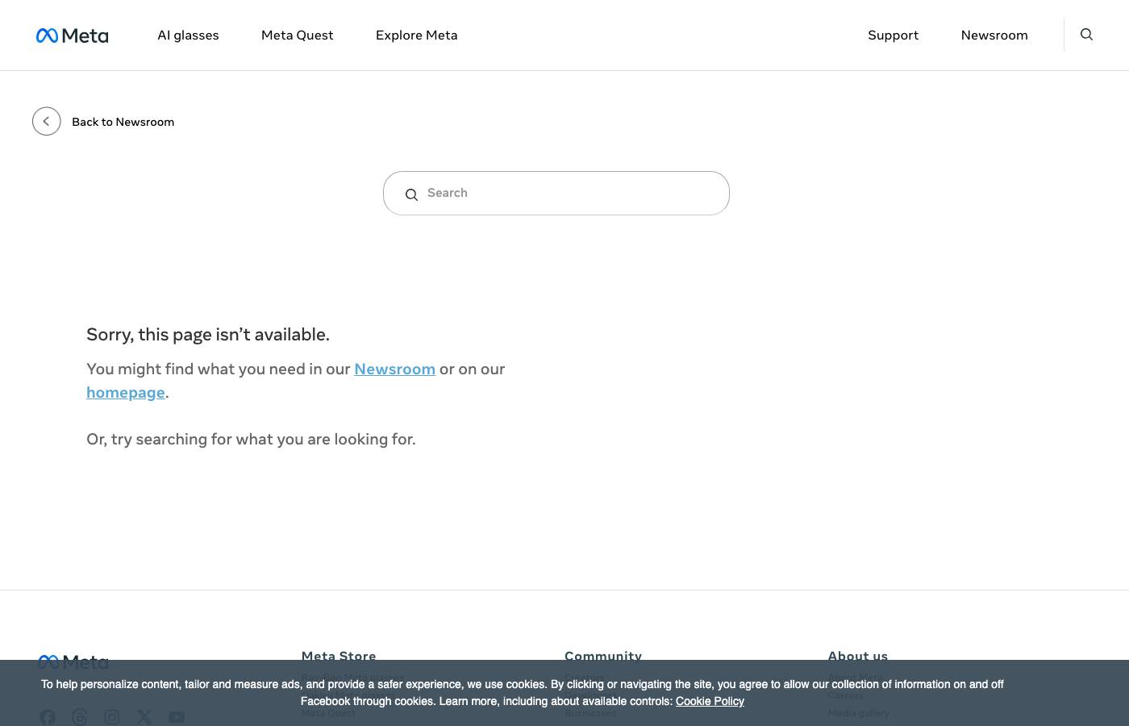This screenshot has width=1129, height=726.
Task: Follow the homepage link in the error message
Action: (x=125, y=392)
